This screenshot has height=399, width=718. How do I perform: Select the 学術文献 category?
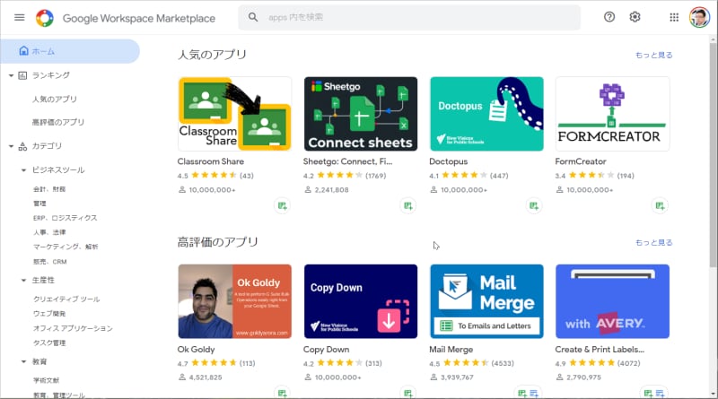coord(47,380)
